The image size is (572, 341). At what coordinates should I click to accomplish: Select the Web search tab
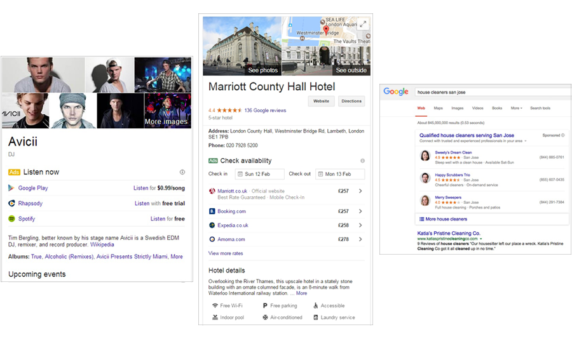tap(421, 108)
